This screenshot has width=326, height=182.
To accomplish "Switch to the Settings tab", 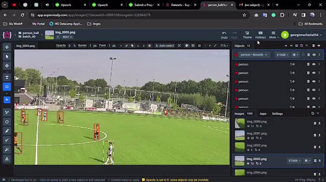I will pyautogui.click(x=278, y=114).
